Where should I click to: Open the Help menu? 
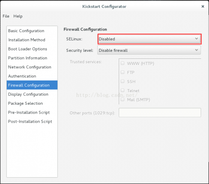pyautogui.click(x=18, y=16)
